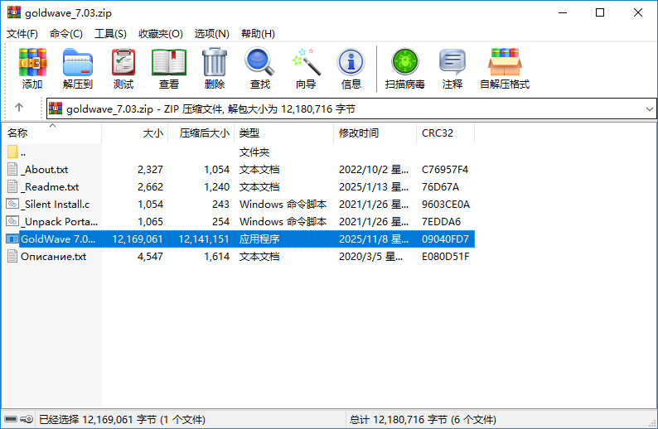Click the archive icon in address bar

pos(56,108)
